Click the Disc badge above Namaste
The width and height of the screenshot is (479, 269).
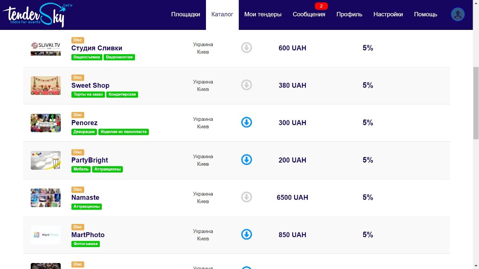[x=77, y=190]
